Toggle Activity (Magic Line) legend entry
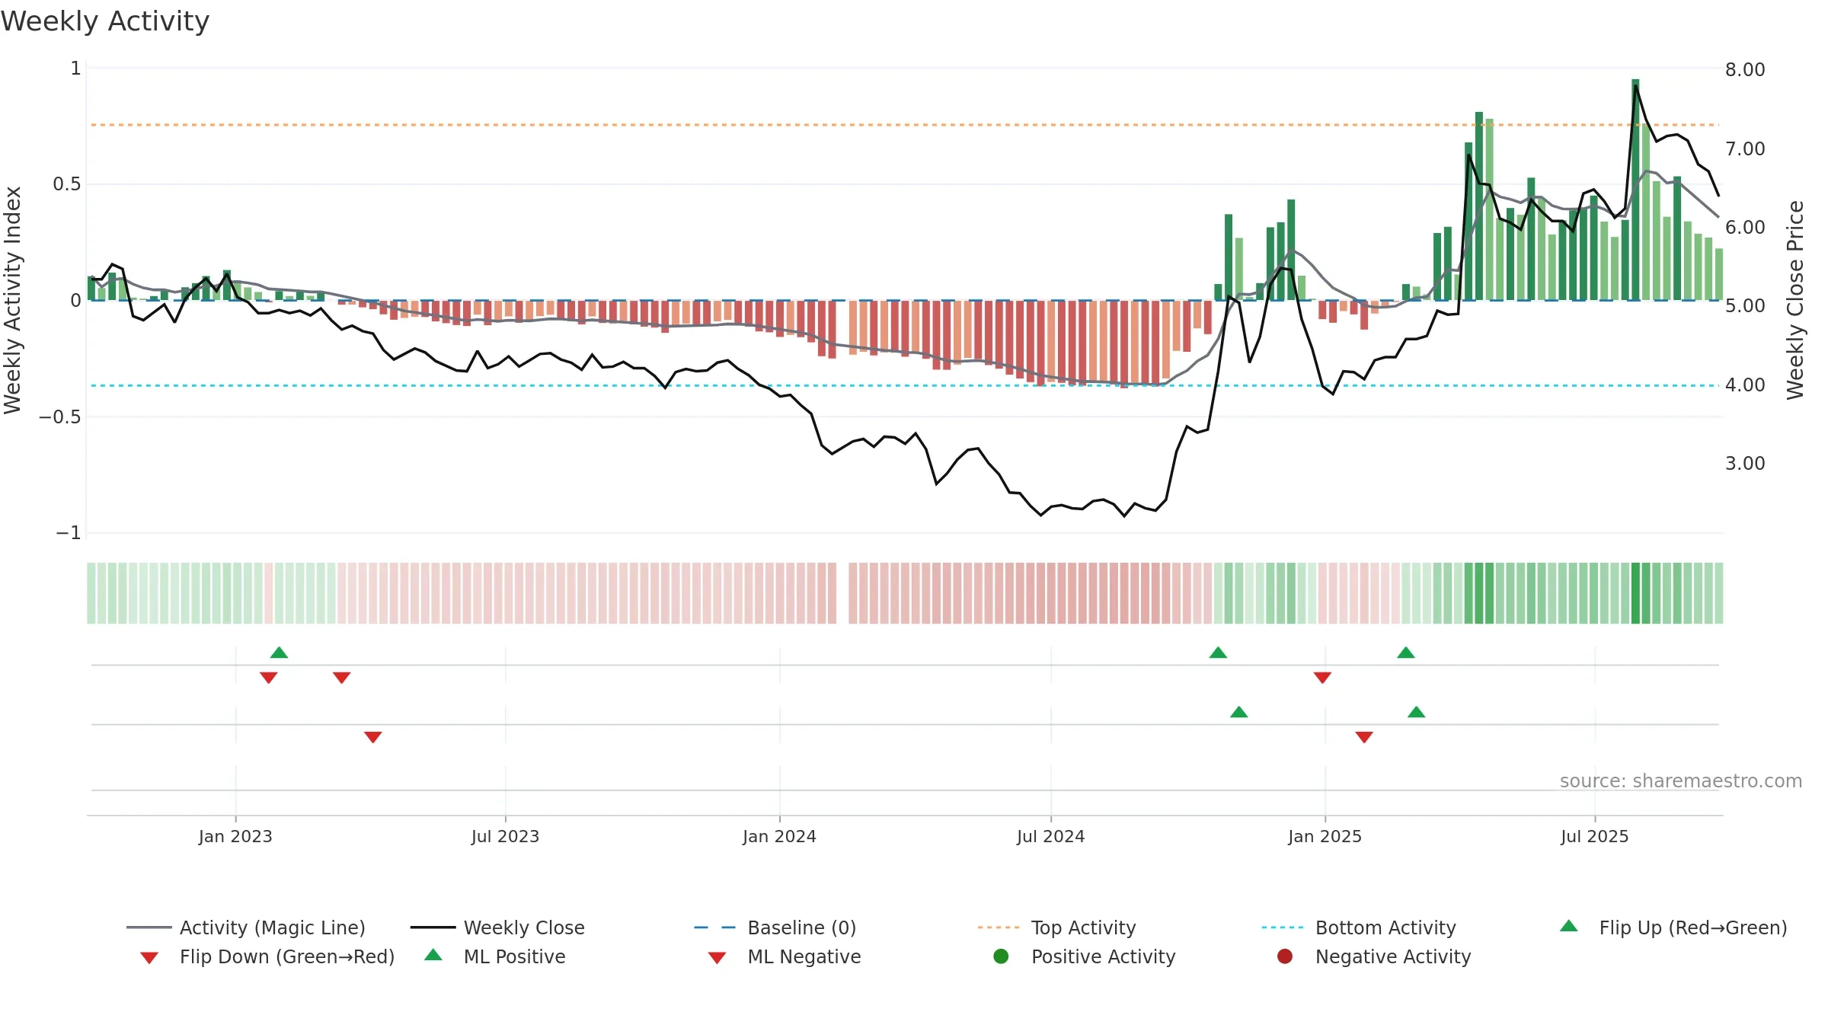Screen dimensions: 1828x1028 click(246, 927)
